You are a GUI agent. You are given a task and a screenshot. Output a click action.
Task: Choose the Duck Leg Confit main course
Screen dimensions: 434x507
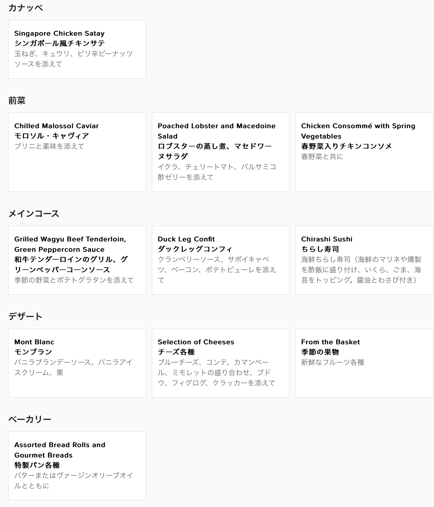[x=221, y=260]
